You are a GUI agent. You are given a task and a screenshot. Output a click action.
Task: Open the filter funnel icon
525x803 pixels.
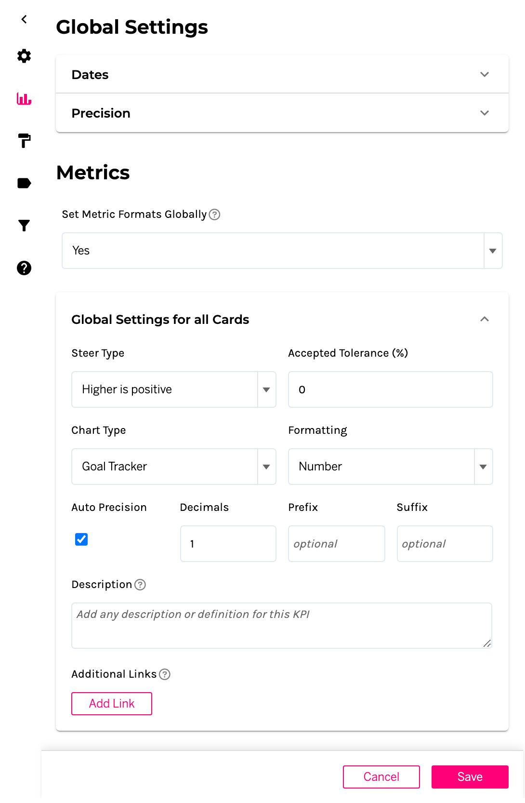pyautogui.click(x=24, y=226)
